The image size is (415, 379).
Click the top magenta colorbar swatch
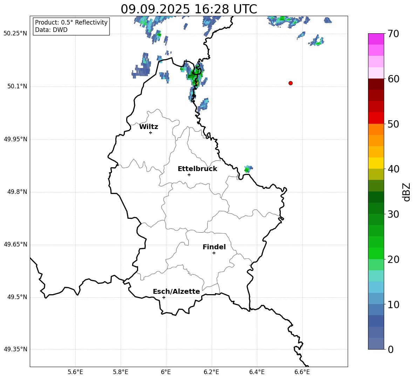coord(376,39)
